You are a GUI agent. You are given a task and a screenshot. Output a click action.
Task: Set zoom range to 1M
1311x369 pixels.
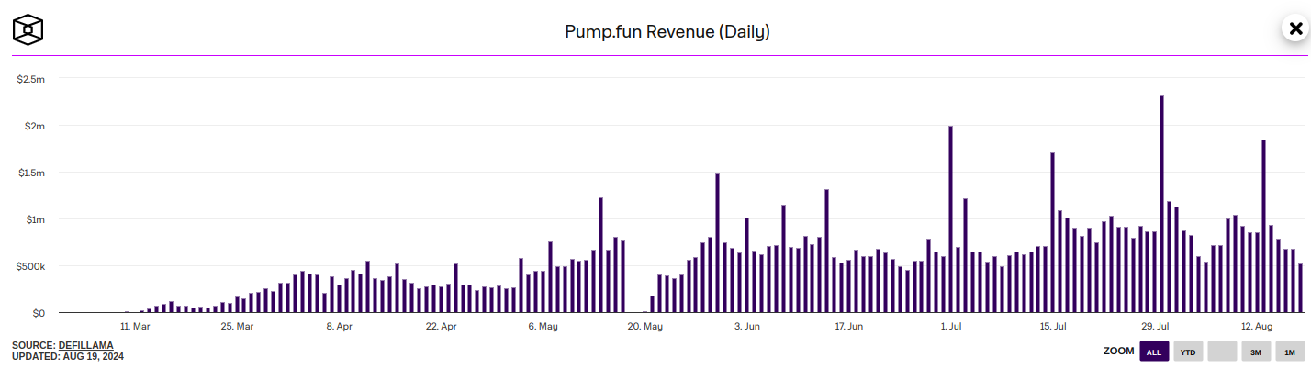coord(1290,352)
